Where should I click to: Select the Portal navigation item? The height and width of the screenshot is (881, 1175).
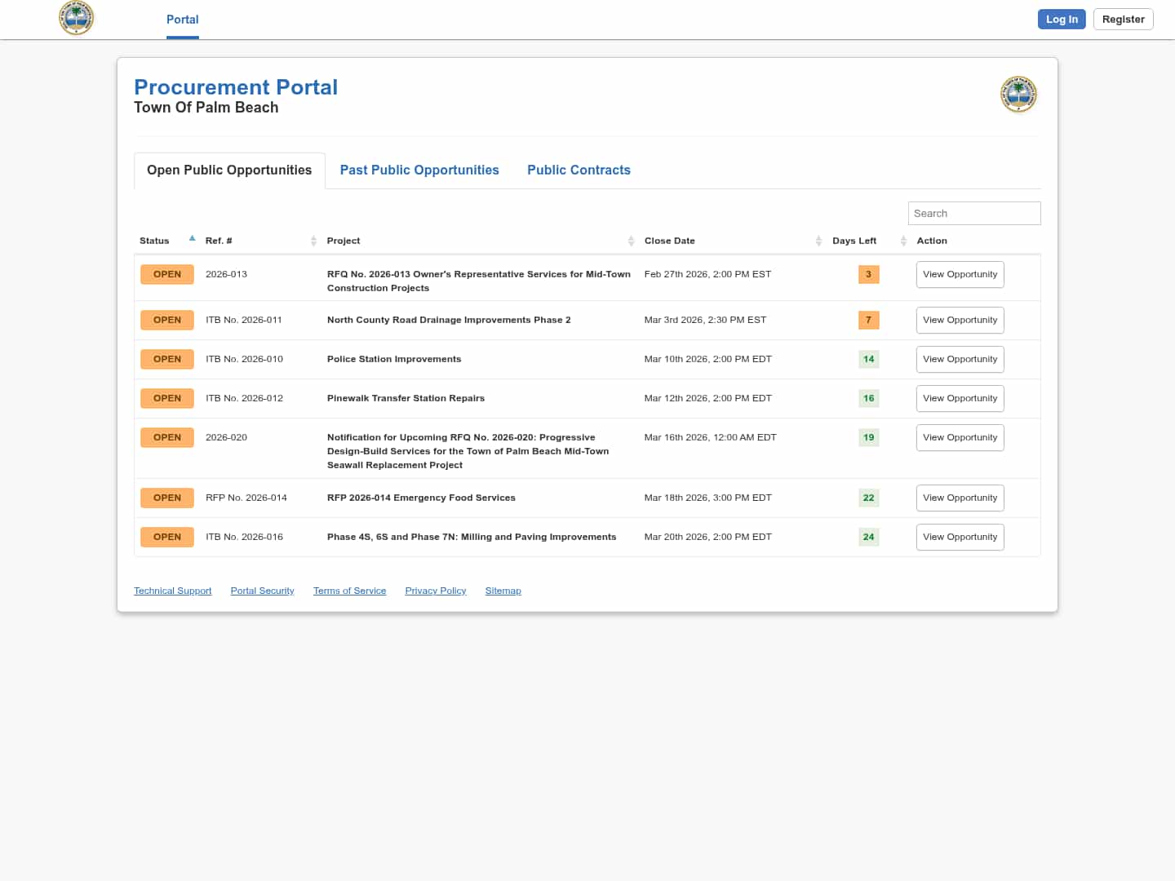pyautogui.click(x=182, y=20)
